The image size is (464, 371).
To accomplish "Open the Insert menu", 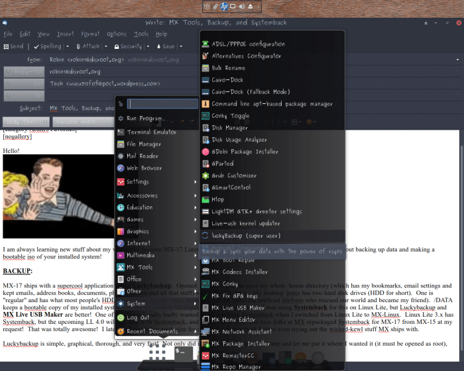I will point(66,34).
